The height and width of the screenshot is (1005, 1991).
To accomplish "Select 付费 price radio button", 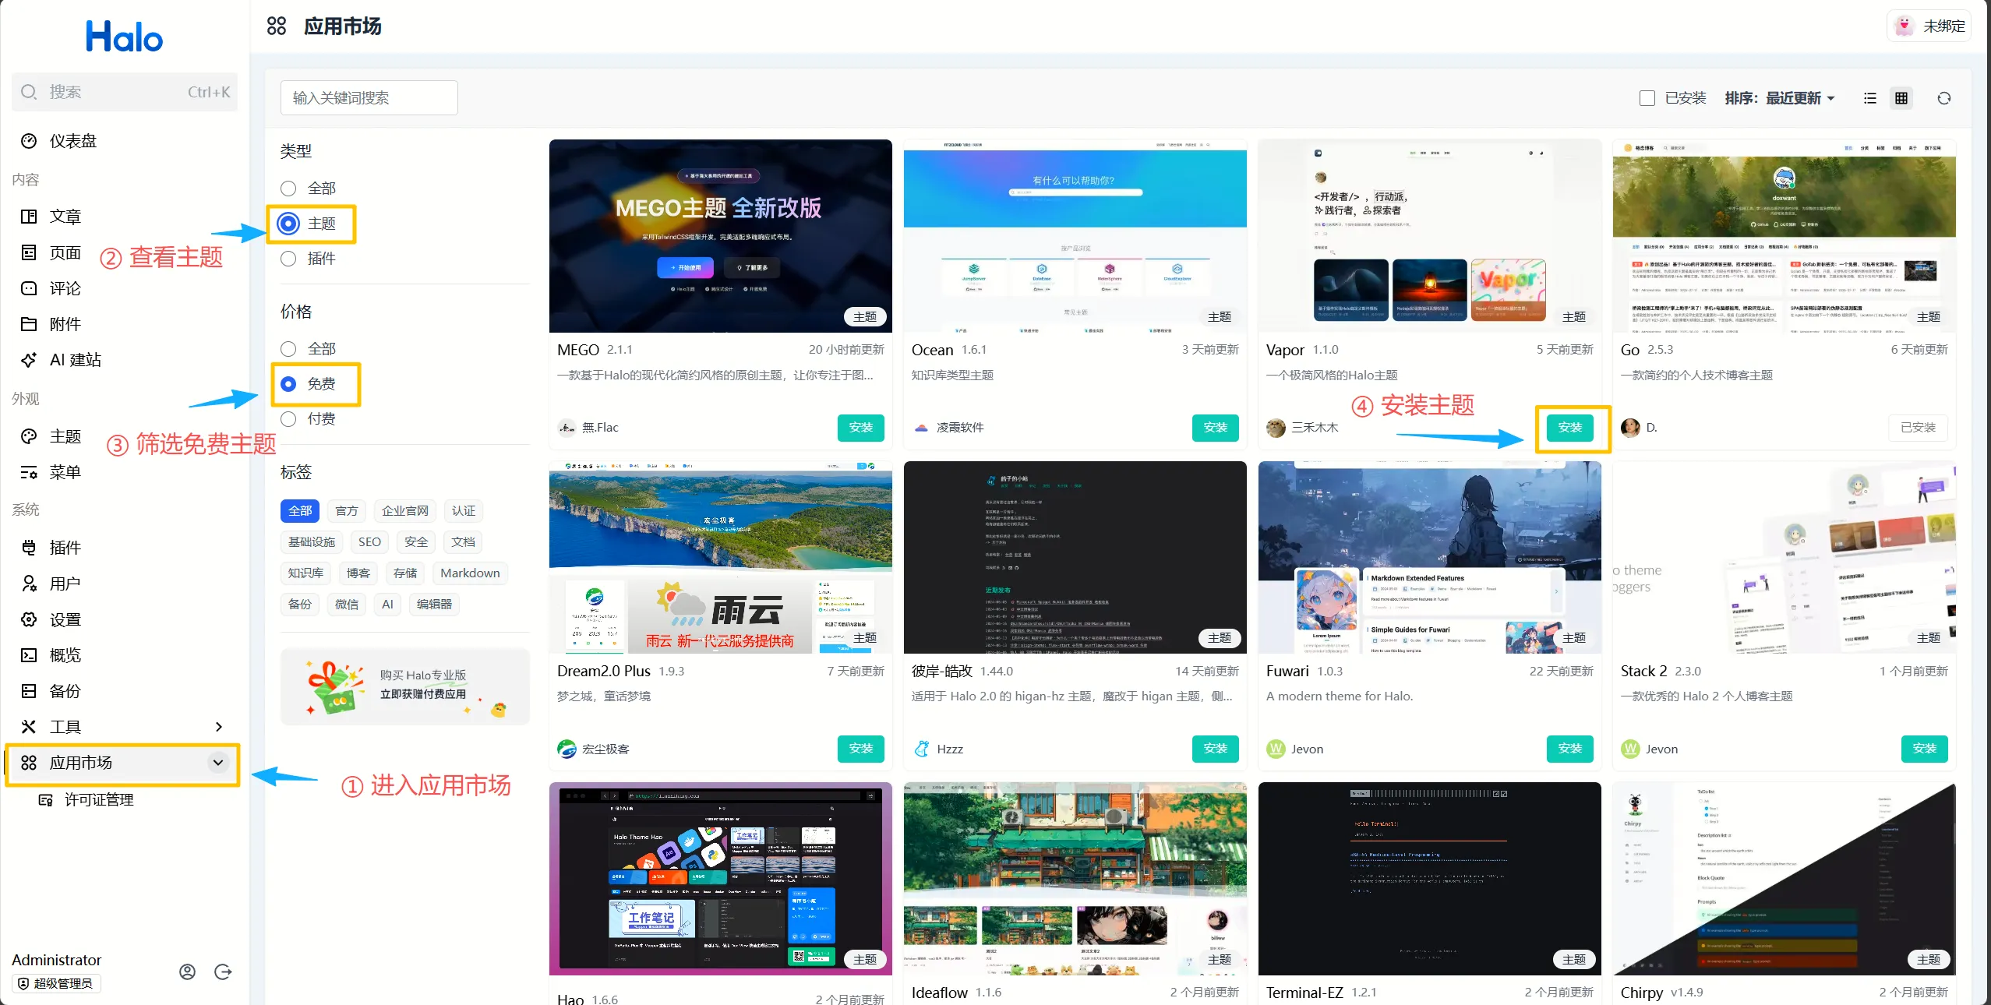I will (288, 419).
